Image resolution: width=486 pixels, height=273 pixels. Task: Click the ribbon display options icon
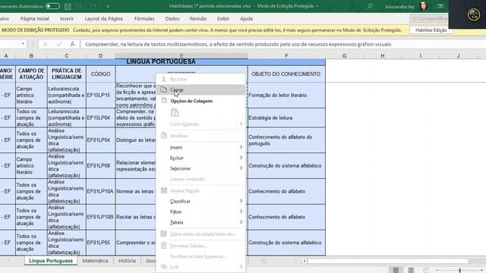(440, 6)
